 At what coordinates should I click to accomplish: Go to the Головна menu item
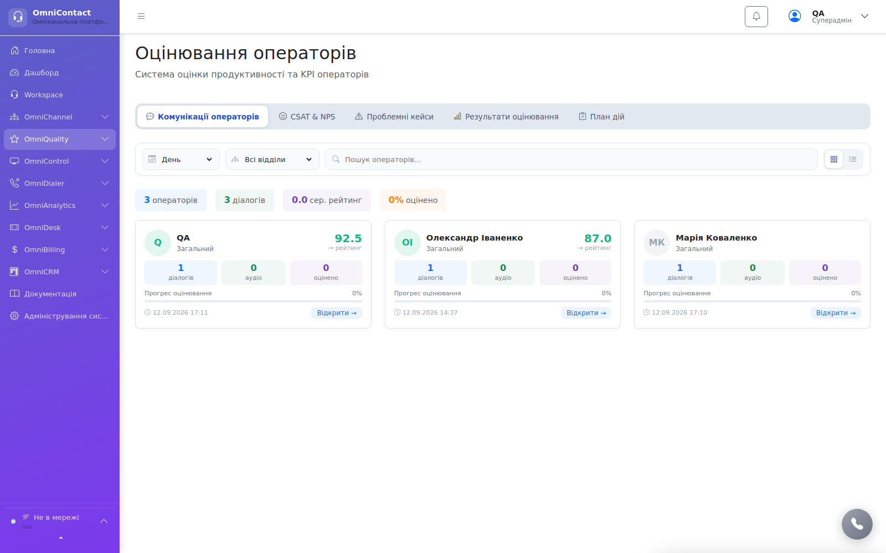pyautogui.click(x=60, y=50)
